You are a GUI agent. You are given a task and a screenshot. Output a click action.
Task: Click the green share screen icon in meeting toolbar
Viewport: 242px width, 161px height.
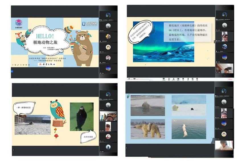point(164,79)
